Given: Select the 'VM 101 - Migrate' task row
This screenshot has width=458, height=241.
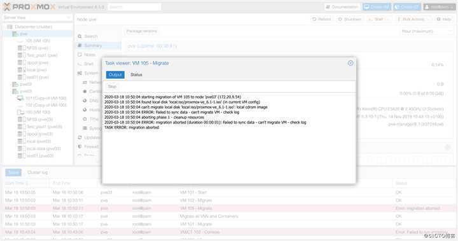Looking at the screenshot, I should [x=229, y=224].
